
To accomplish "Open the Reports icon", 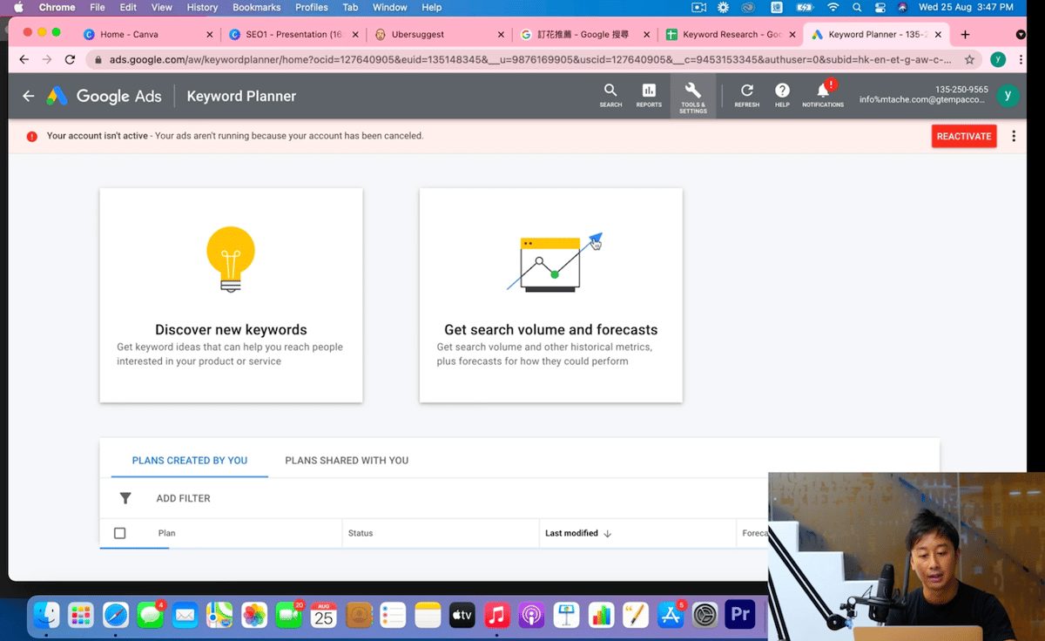I will (x=649, y=91).
